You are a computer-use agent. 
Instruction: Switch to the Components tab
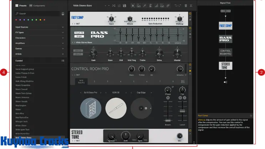[37, 6]
